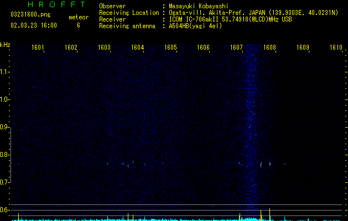Click the tallest yellow spike at 1608
The image size is (348, 221).
point(269,214)
